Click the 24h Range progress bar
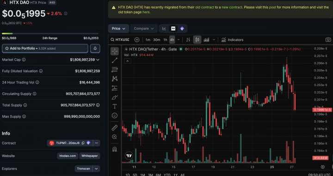 (50, 34)
